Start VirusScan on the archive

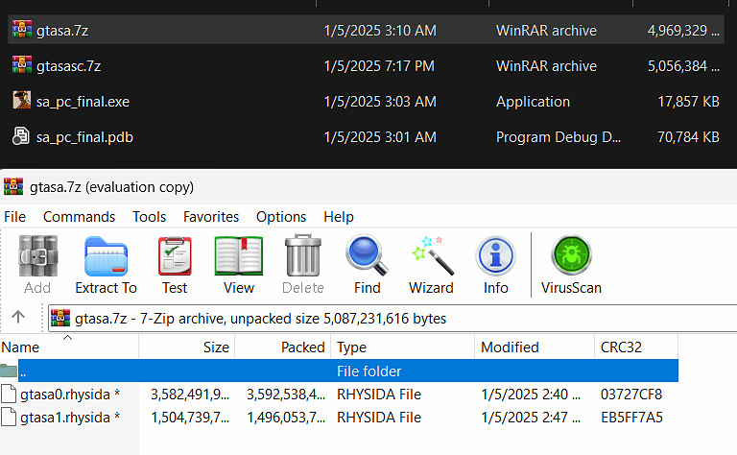click(571, 265)
